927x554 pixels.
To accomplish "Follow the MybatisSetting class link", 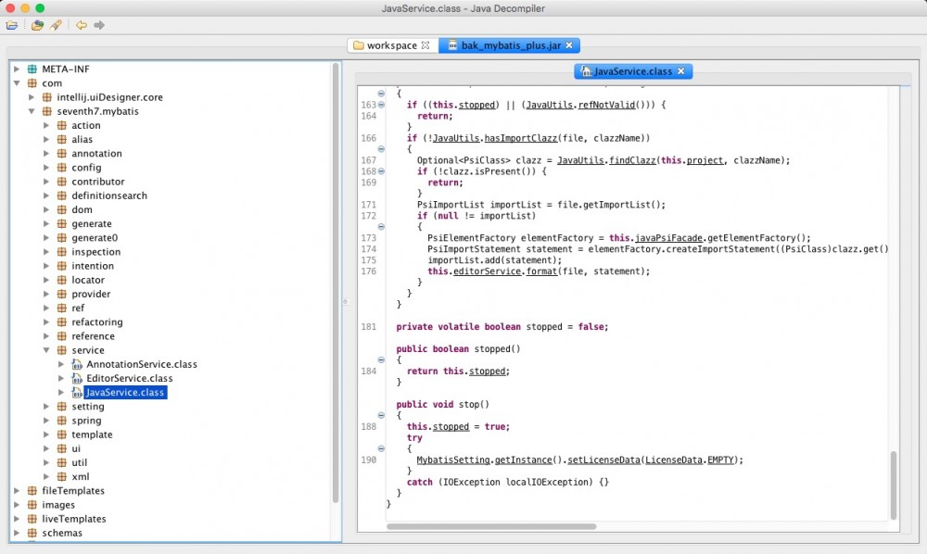I will point(453,460).
